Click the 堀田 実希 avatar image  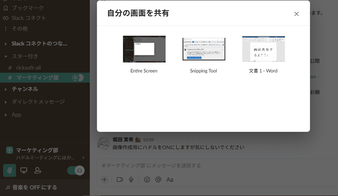[x=103, y=144]
